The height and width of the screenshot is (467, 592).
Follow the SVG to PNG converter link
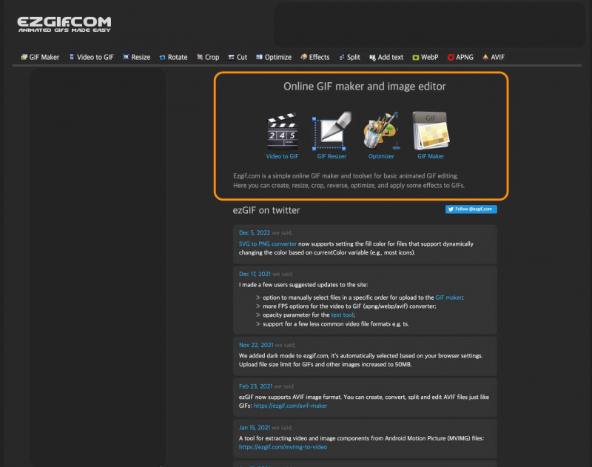[x=268, y=244]
